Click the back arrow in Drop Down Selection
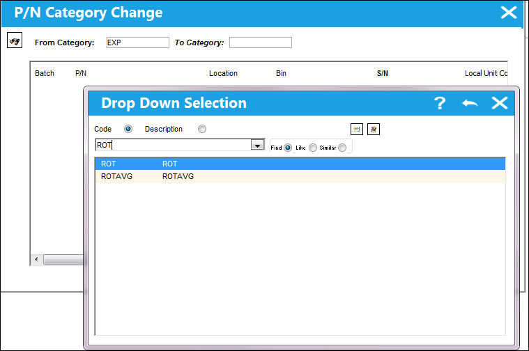529x351 pixels. tap(470, 103)
